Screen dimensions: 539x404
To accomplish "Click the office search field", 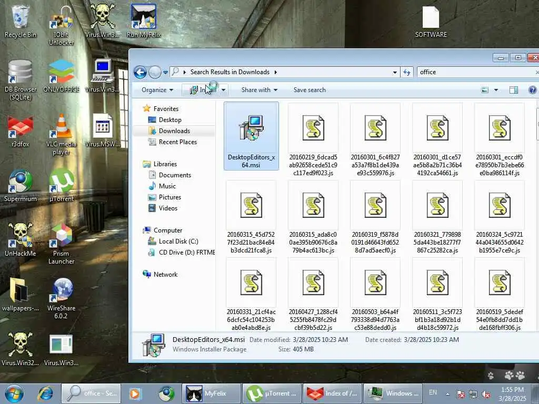I will click(x=476, y=72).
